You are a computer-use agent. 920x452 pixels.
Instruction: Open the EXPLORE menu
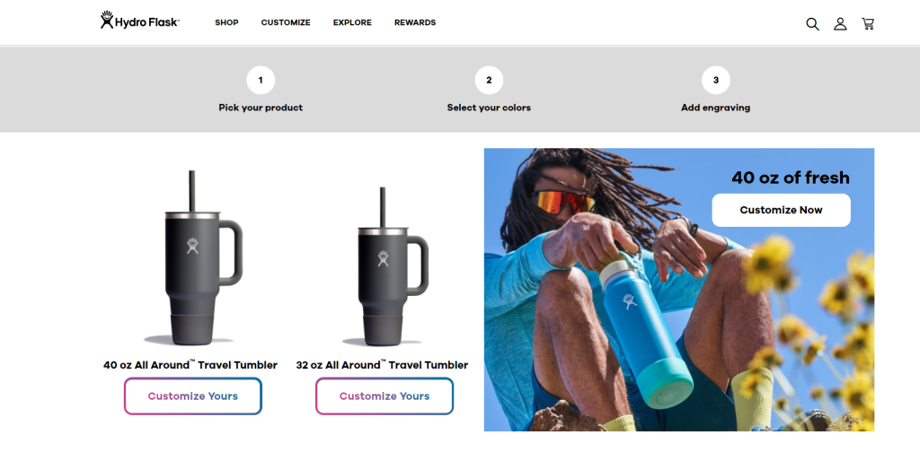(352, 22)
